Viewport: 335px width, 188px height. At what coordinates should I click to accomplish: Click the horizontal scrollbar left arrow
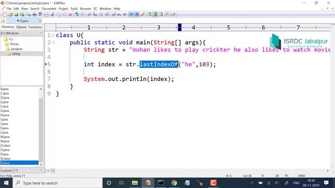[x=48, y=171]
